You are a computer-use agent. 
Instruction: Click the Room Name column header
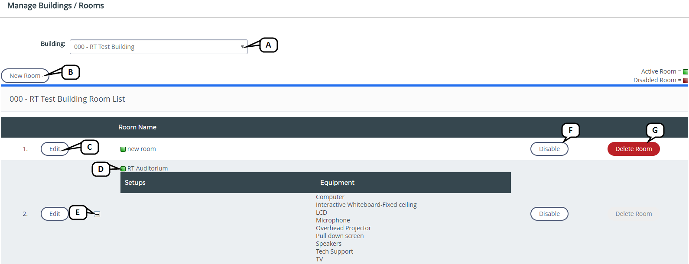137,127
